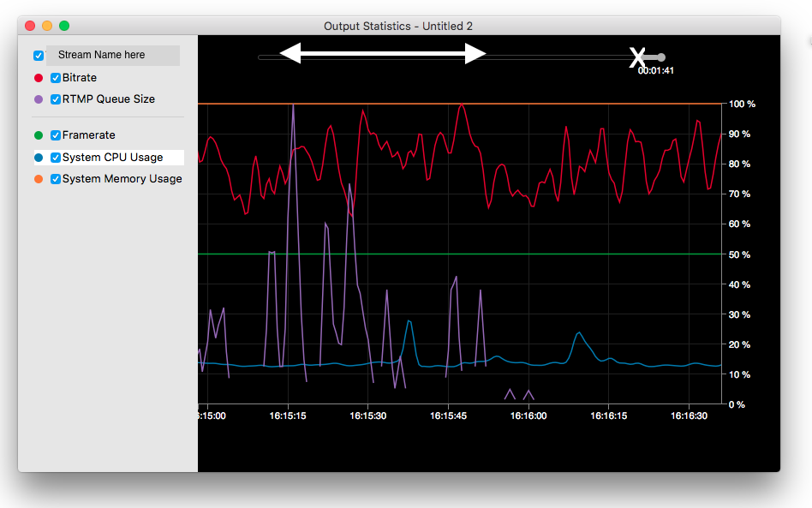Click the blue System CPU Usage legend dot
812x508 pixels.
37,157
